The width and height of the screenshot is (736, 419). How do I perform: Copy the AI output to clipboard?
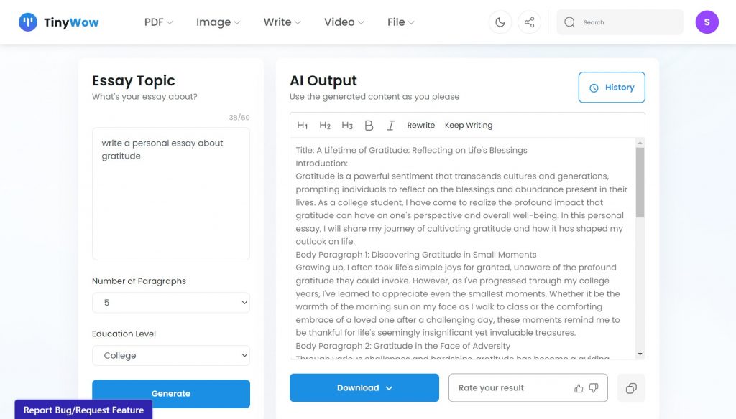(x=631, y=388)
